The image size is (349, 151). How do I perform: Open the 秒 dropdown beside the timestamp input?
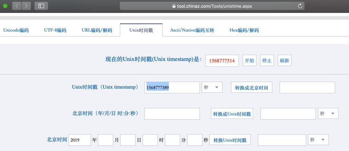tap(212, 87)
